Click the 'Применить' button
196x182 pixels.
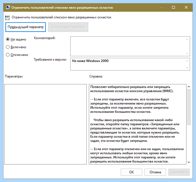[x=179, y=172]
